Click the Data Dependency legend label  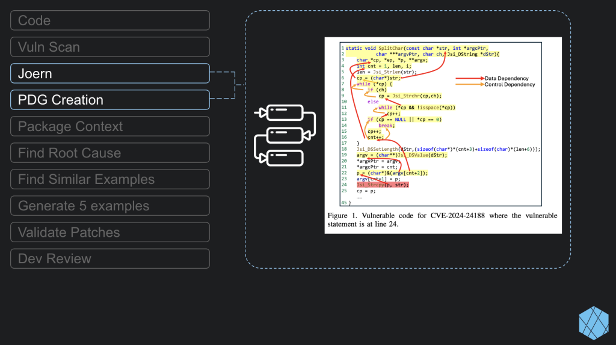[x=507, y=79]
